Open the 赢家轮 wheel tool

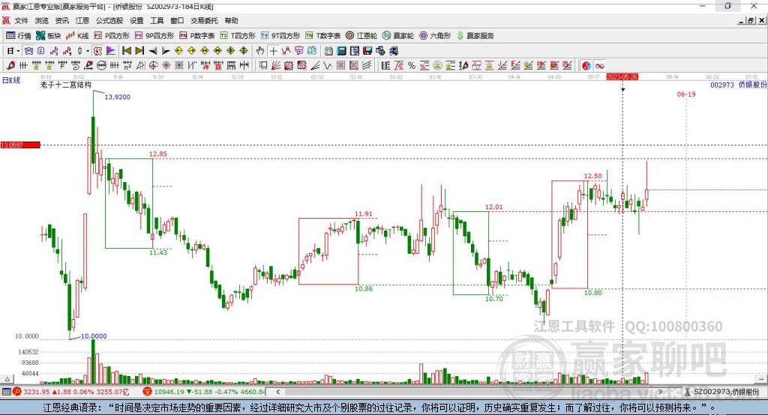coord(398,36)
